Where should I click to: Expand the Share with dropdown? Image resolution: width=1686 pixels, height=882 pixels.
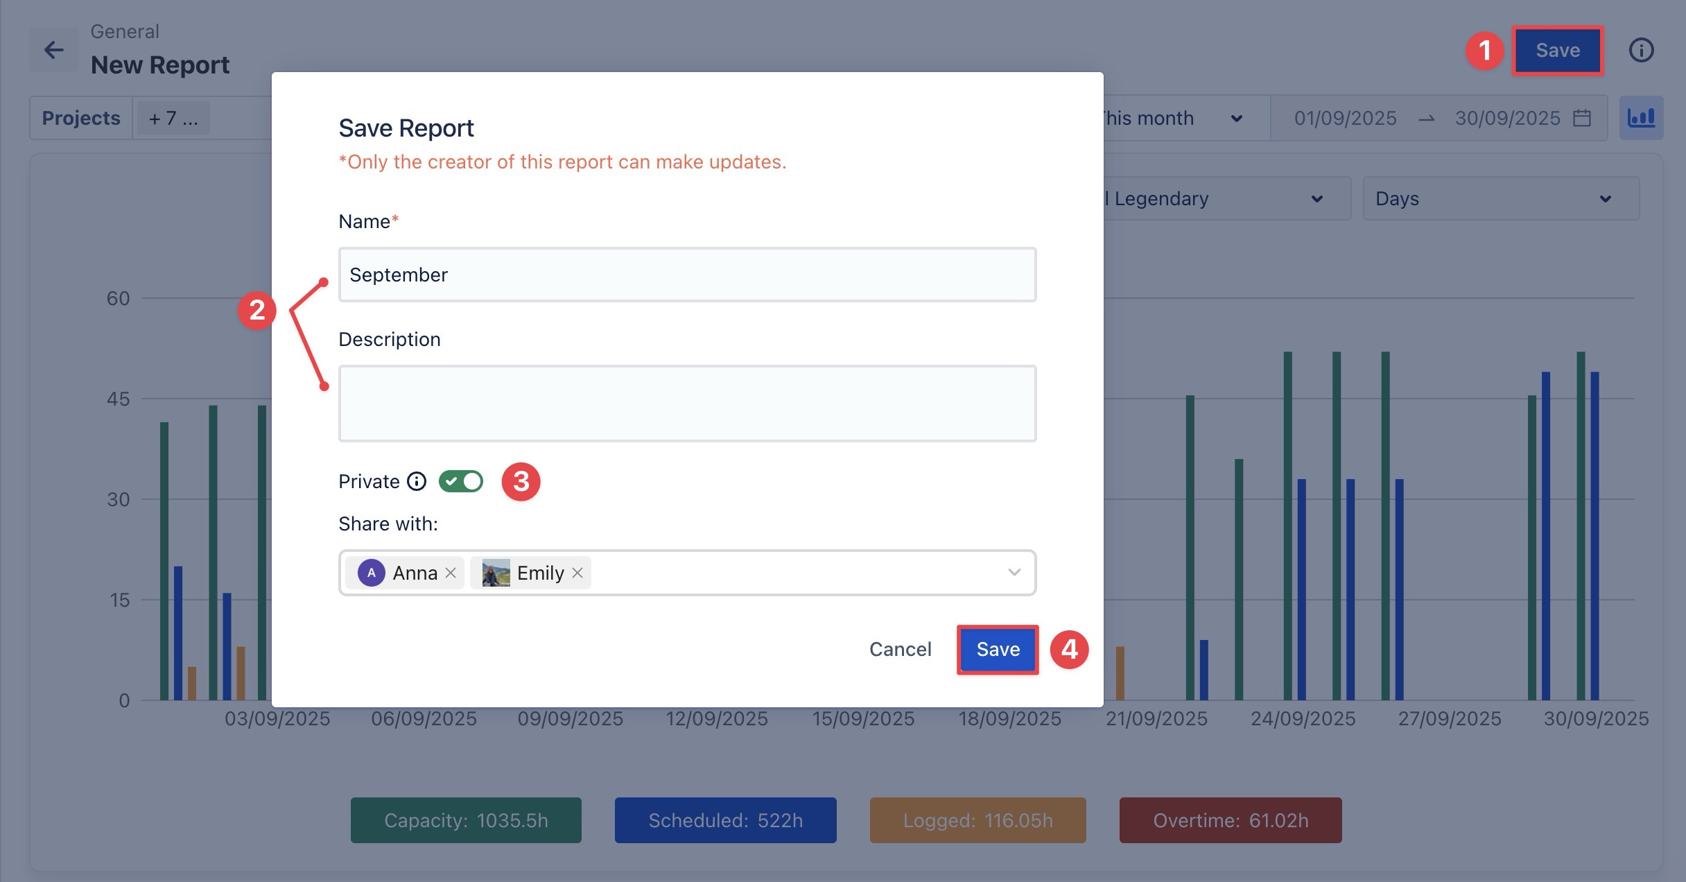(x=1014, y=573)
